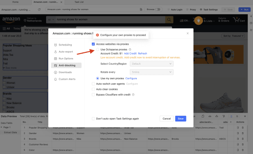Click the help icon beside Use Octoparse proxies
Viewport: 253px width, 154px height.
[130, 50]
